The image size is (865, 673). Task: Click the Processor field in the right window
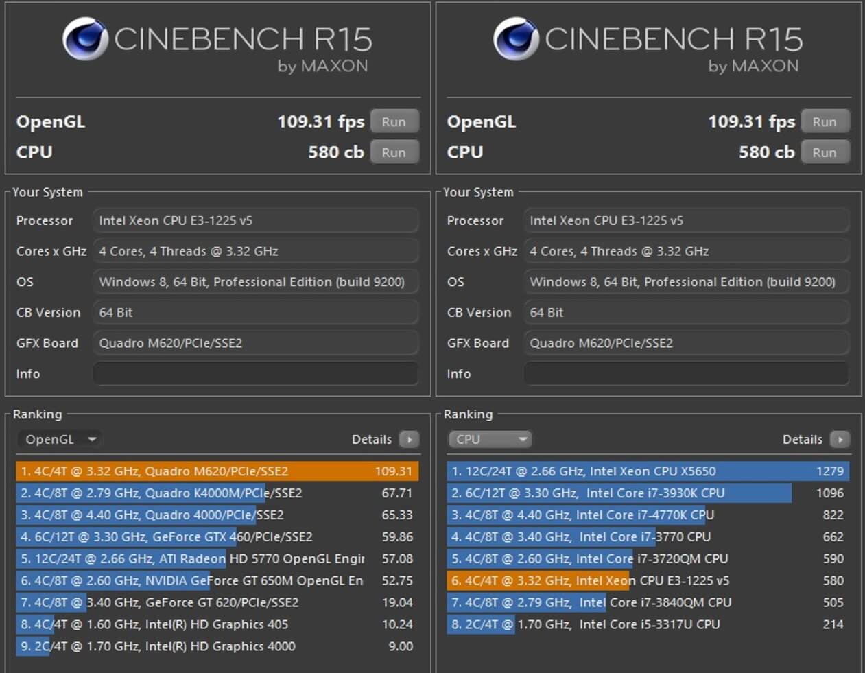(686, 221)
